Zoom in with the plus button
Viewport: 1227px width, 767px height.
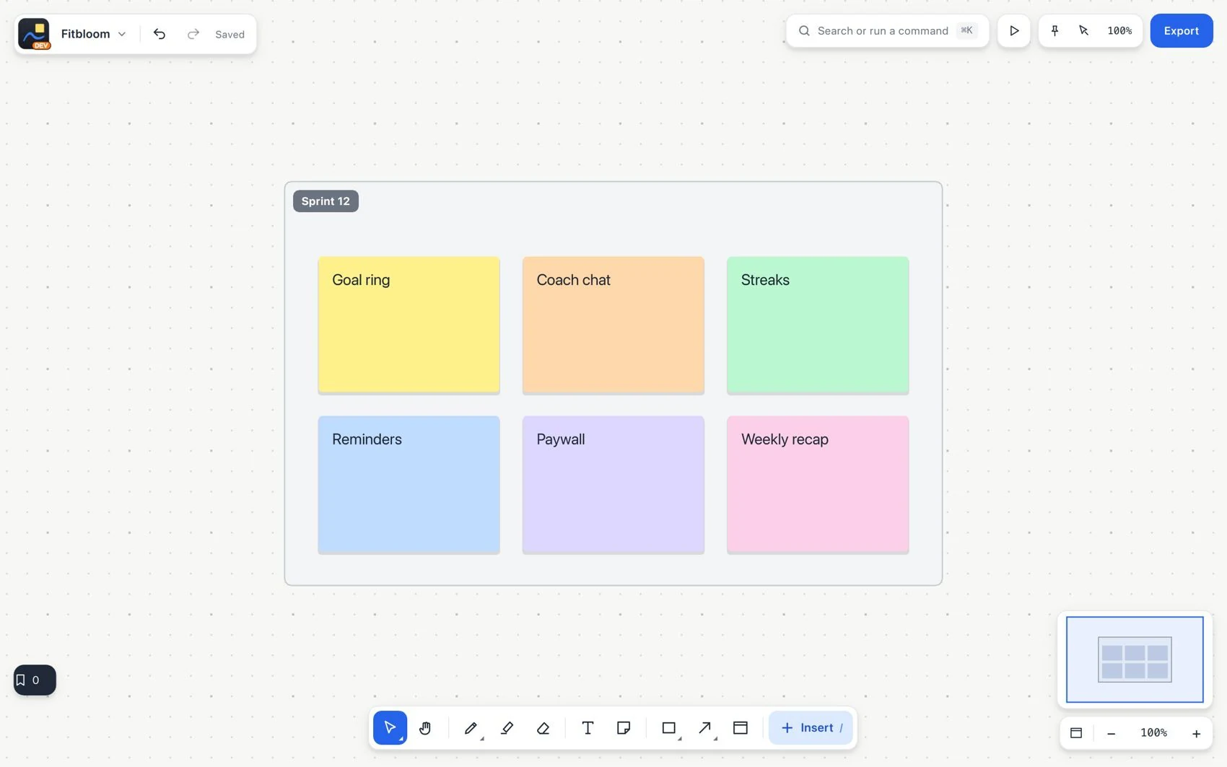click(1196, 733)
